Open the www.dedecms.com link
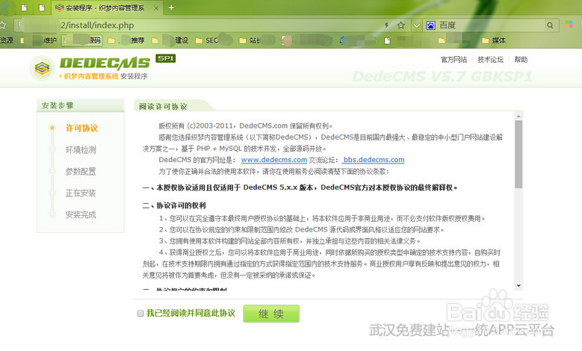Screen dimensions: 582x351 pos(274,160)
